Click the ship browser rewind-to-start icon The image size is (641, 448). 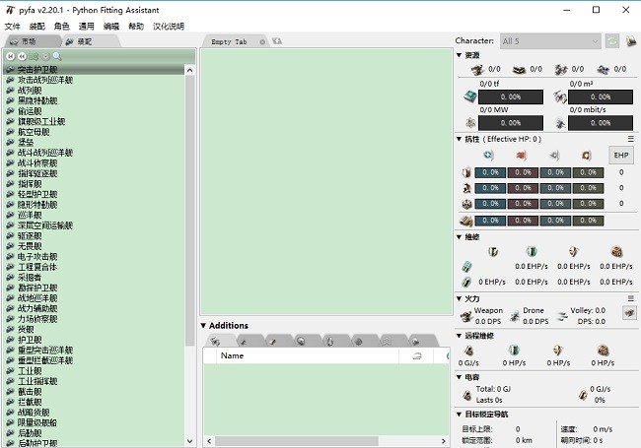11,56
